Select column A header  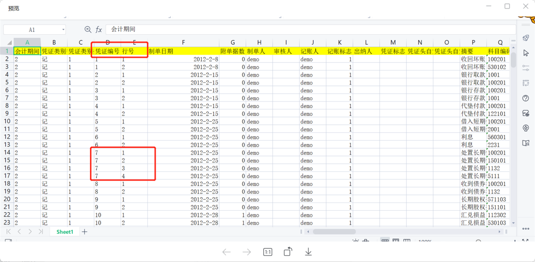pos(27,42)
